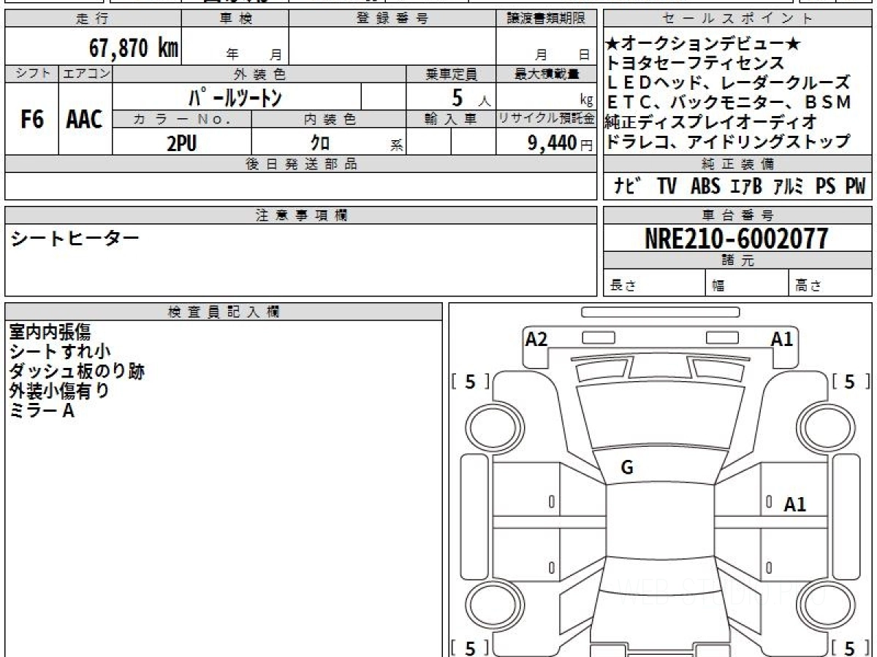
Task: Click the 幅 dimension field
Action: point(747,283)
